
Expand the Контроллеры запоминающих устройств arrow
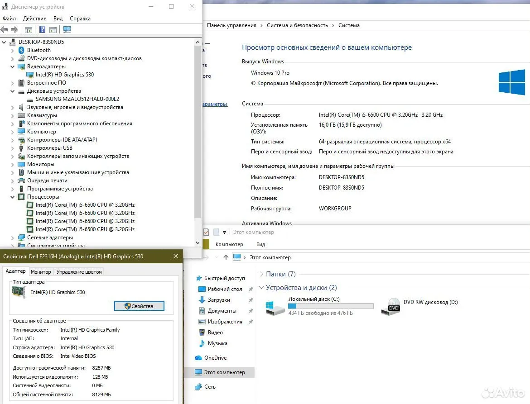(13, 156)
